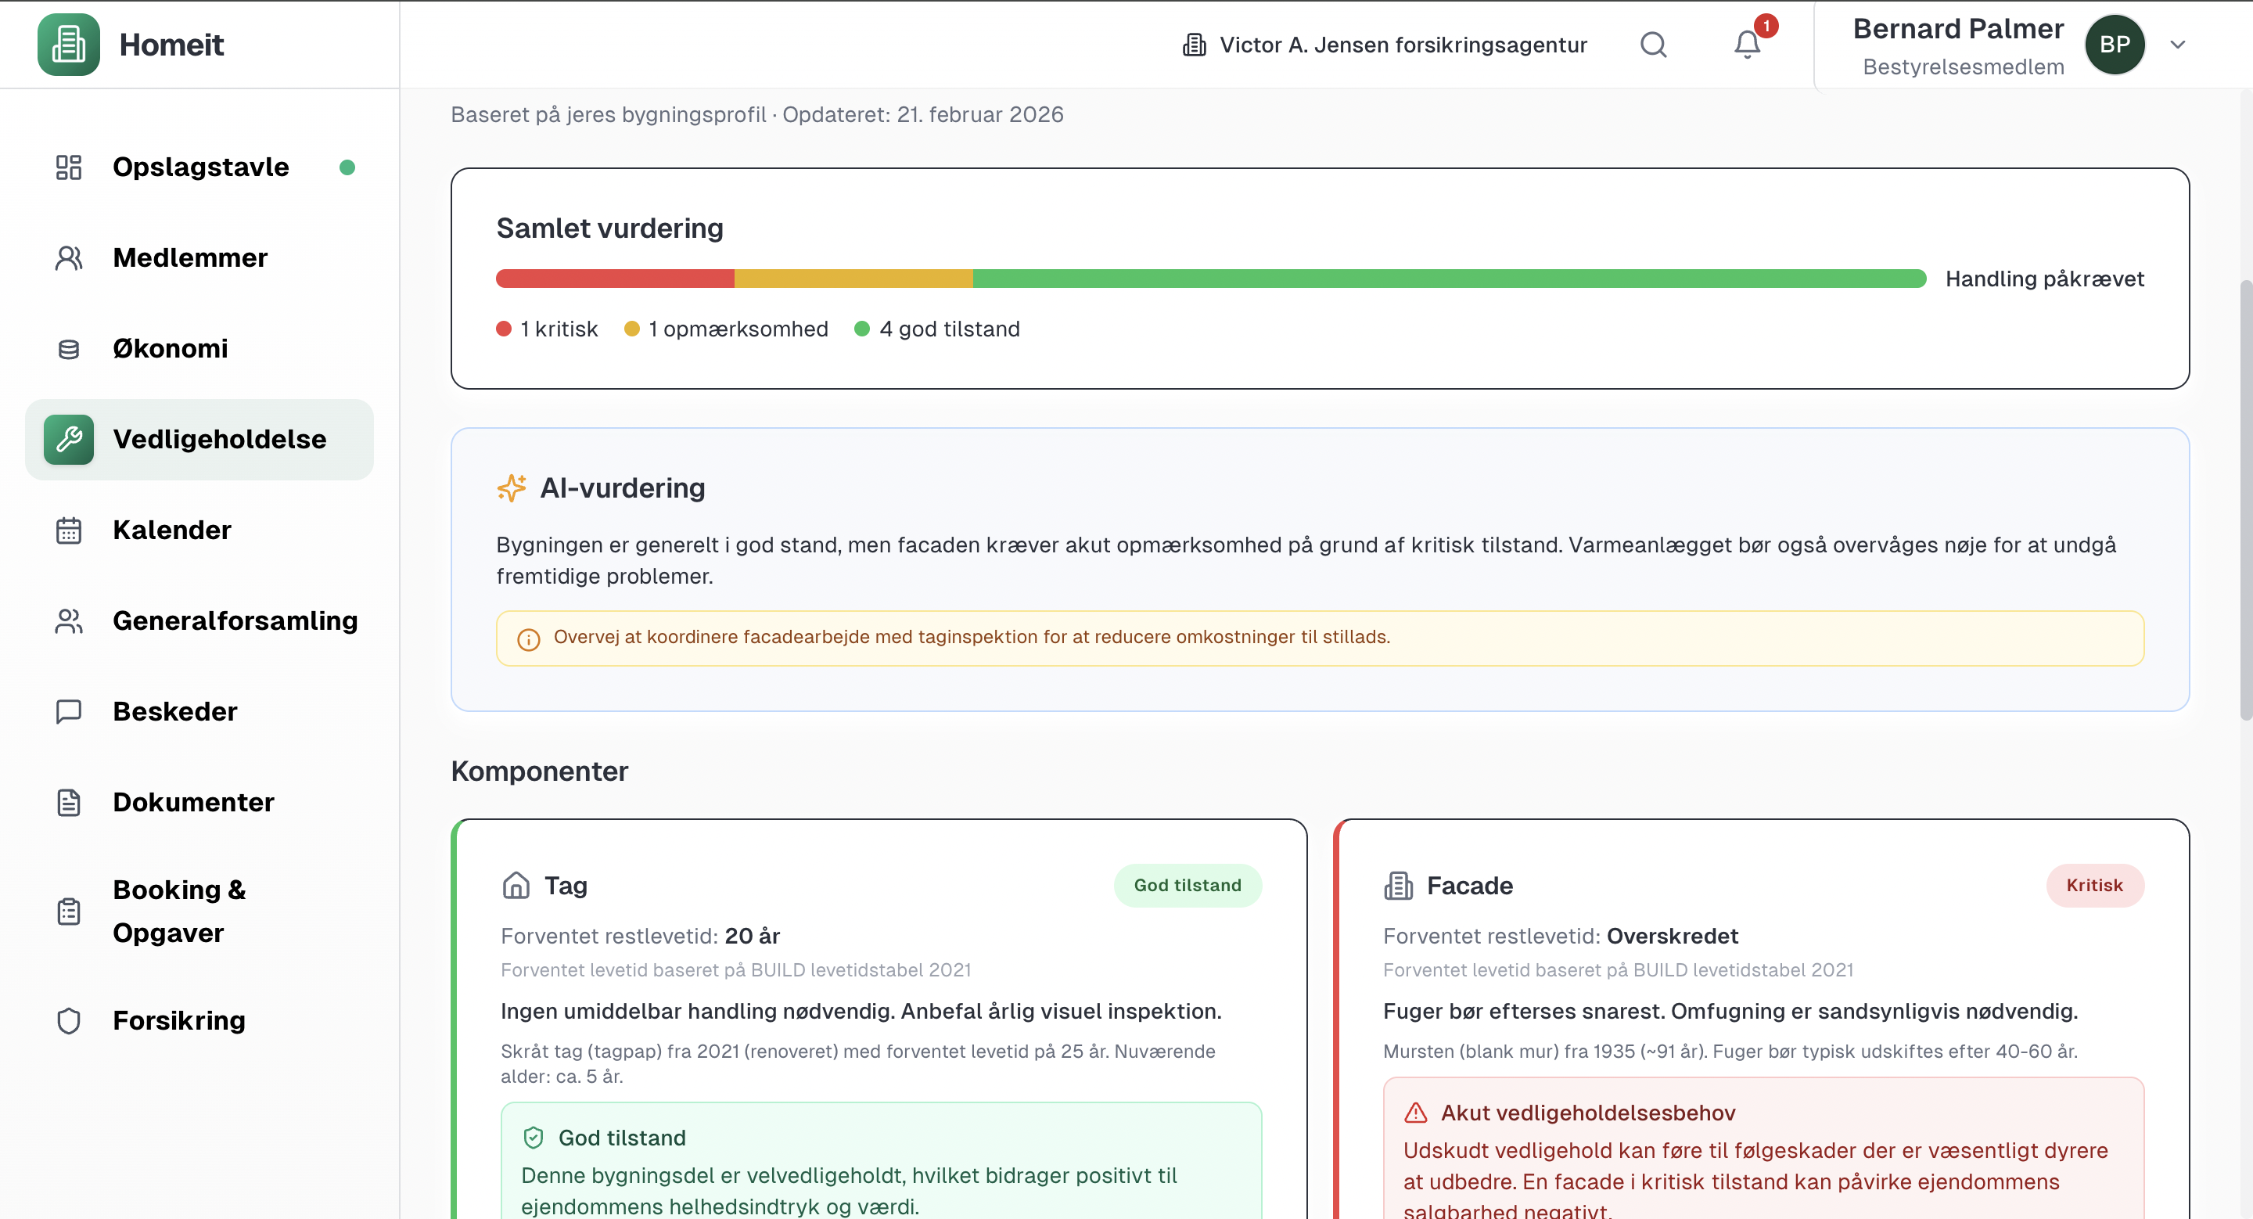Click the Dokumenter document icon
This screenshot has width=2253, height=1219.
(68, 802)
